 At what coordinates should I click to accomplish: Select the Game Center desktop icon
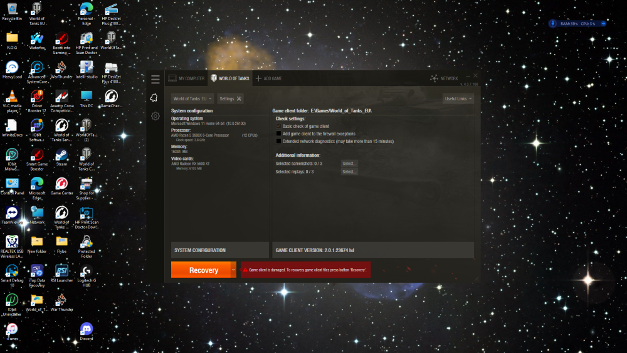61,187
